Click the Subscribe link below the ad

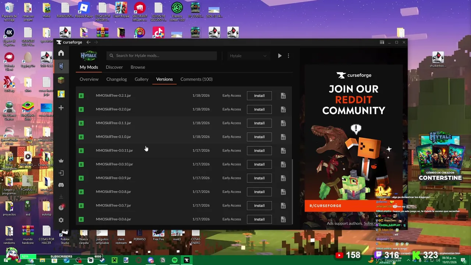372,223
